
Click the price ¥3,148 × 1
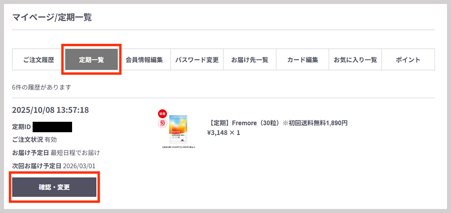pyautogui.click(x=223, y=133)
